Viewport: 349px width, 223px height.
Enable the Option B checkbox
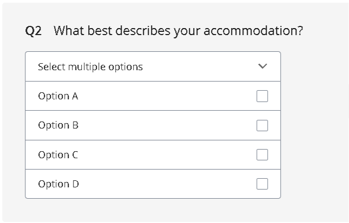click(x=262, y=125)
